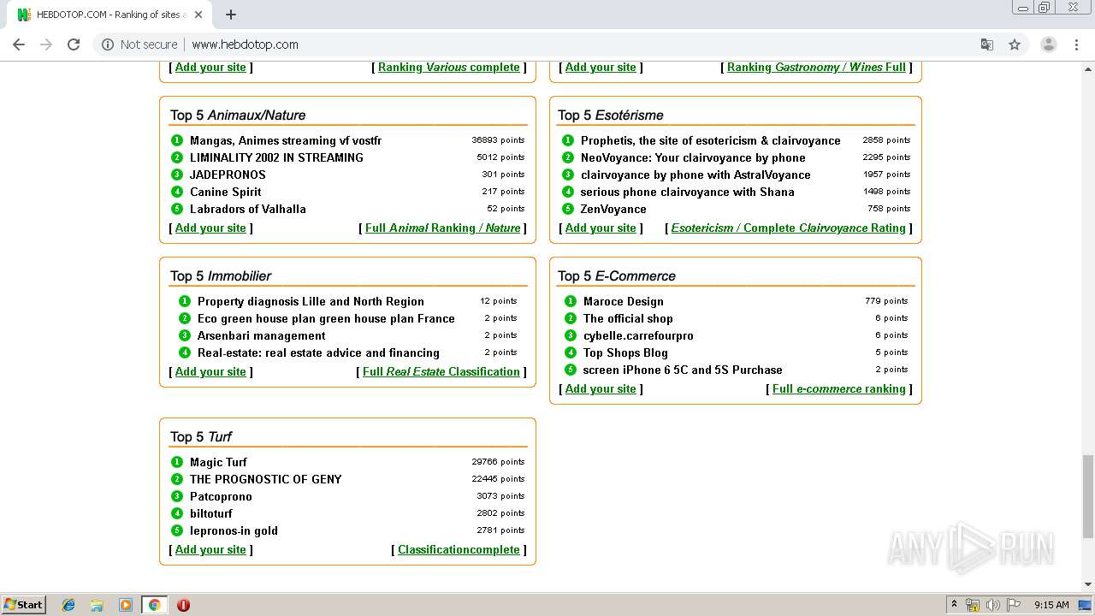Open the Prophetis esotericism site entry

(x=711, y=140)
